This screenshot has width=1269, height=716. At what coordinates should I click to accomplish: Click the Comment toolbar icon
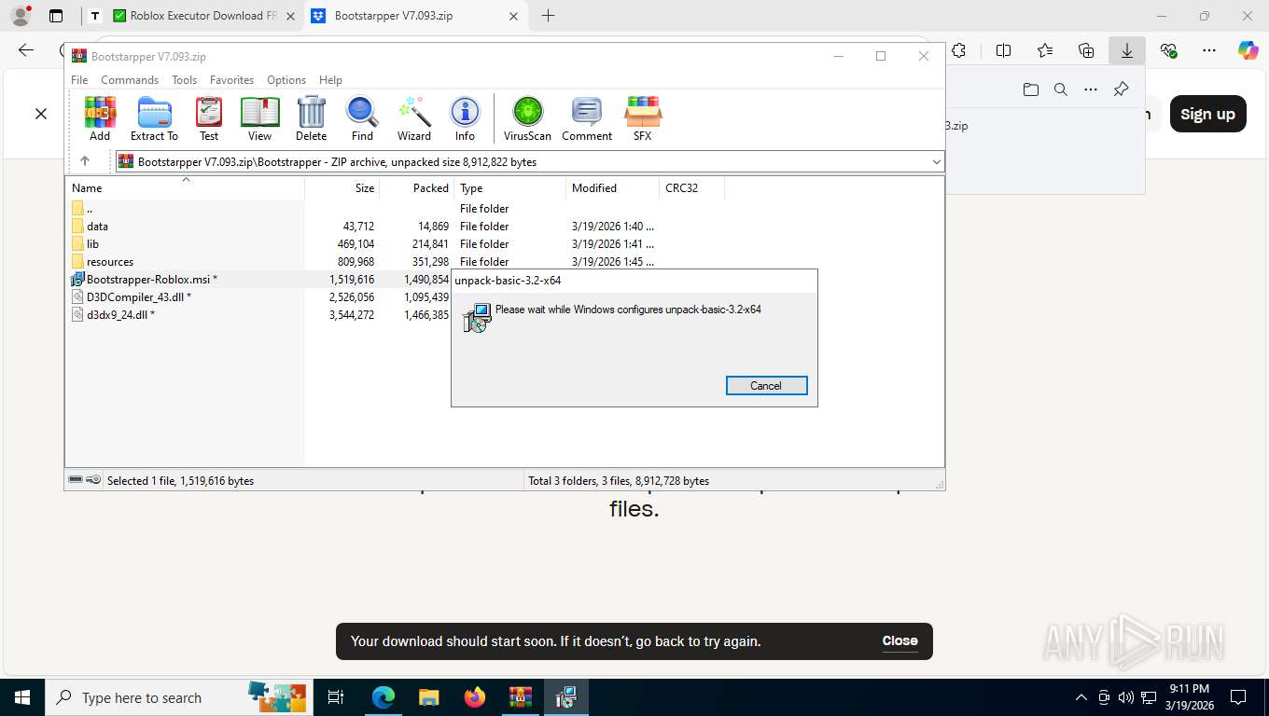(587, 118)
